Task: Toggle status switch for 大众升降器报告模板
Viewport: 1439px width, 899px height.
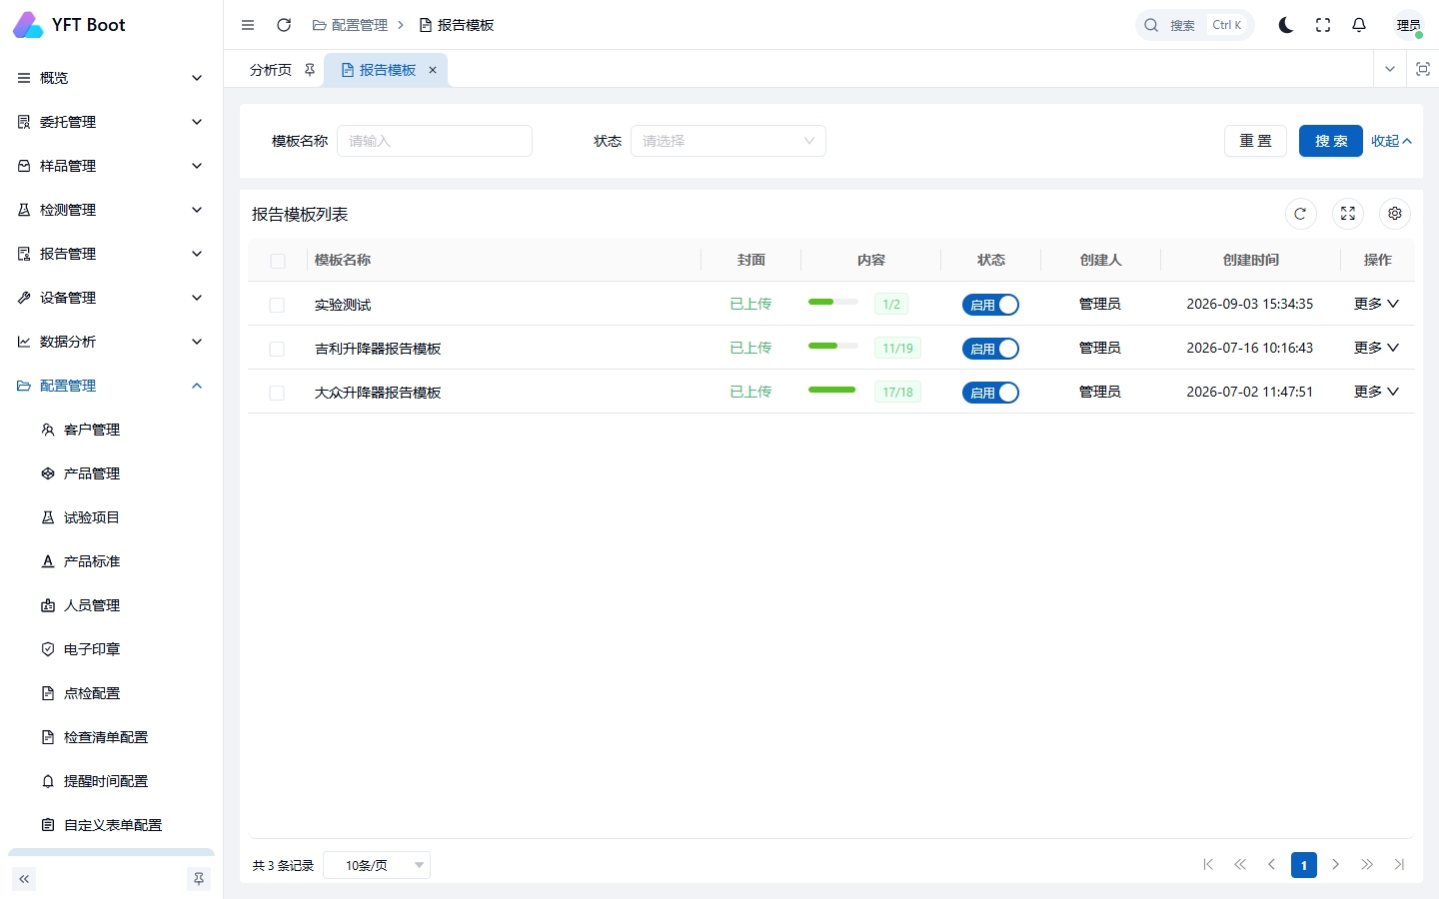Action: point(990,393)
